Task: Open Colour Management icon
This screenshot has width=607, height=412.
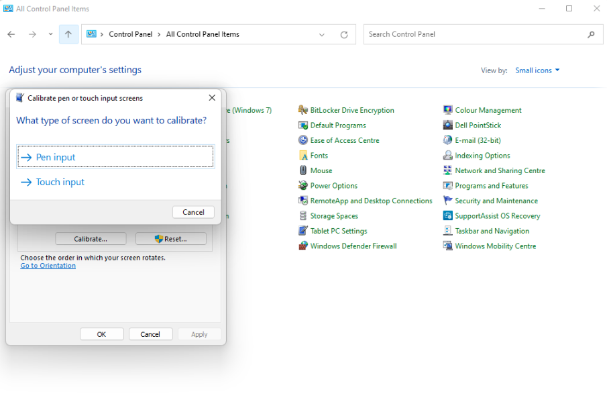Action: 448,110
